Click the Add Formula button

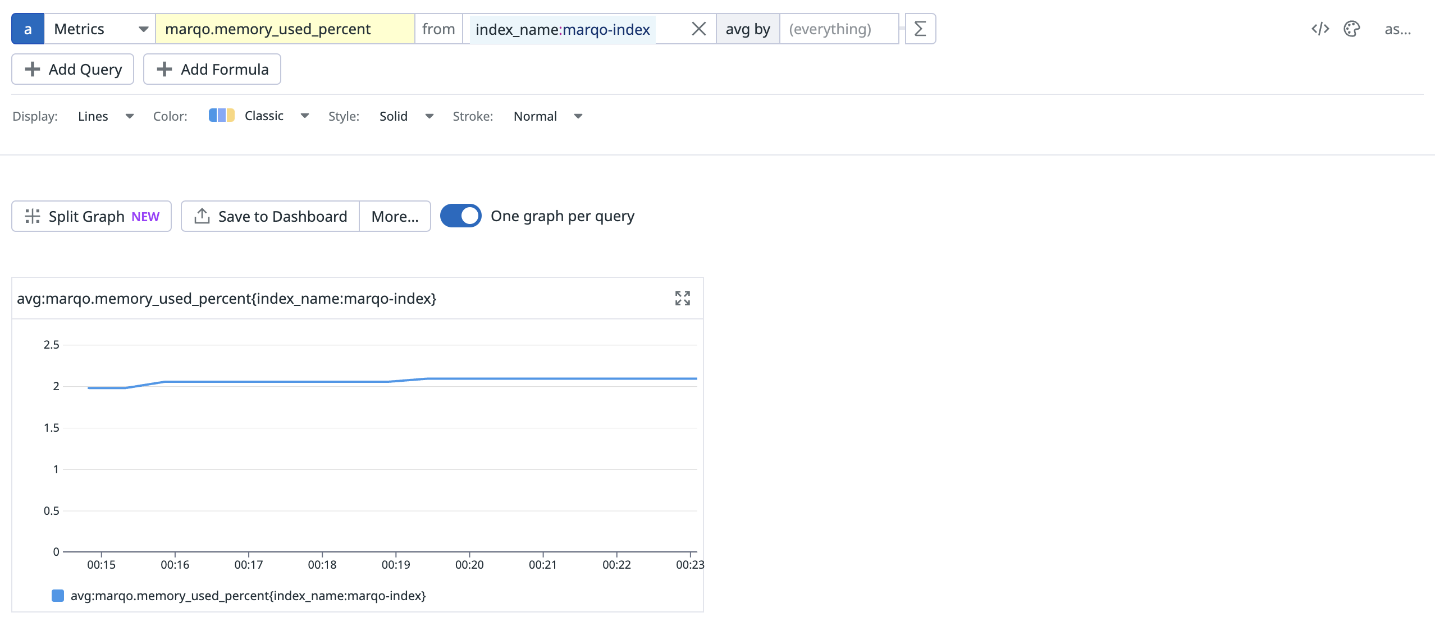(x=212, y=70)
